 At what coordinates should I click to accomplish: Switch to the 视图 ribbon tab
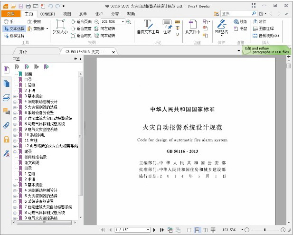[x=67, y=14]
